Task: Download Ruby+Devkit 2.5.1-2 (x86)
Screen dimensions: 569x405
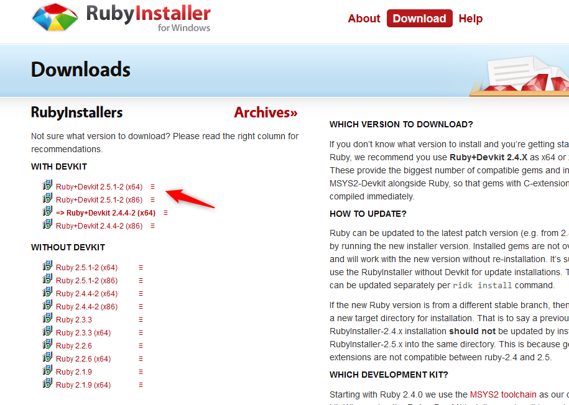Action: tap(99, 200)
